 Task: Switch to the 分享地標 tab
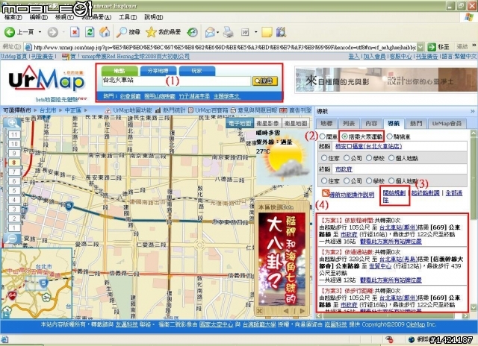[x=158, y=71]
